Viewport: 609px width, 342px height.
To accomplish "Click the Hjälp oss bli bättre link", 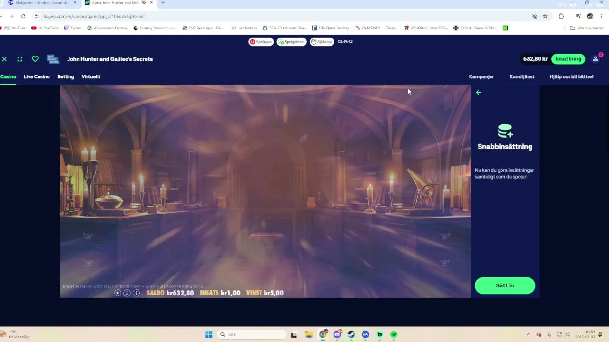I will tap(571, 76).
